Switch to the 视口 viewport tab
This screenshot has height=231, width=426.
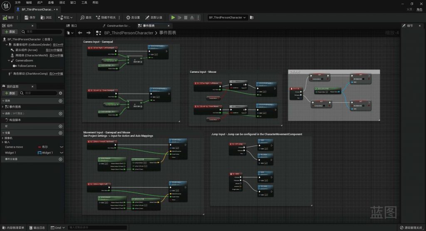point(72,26)
